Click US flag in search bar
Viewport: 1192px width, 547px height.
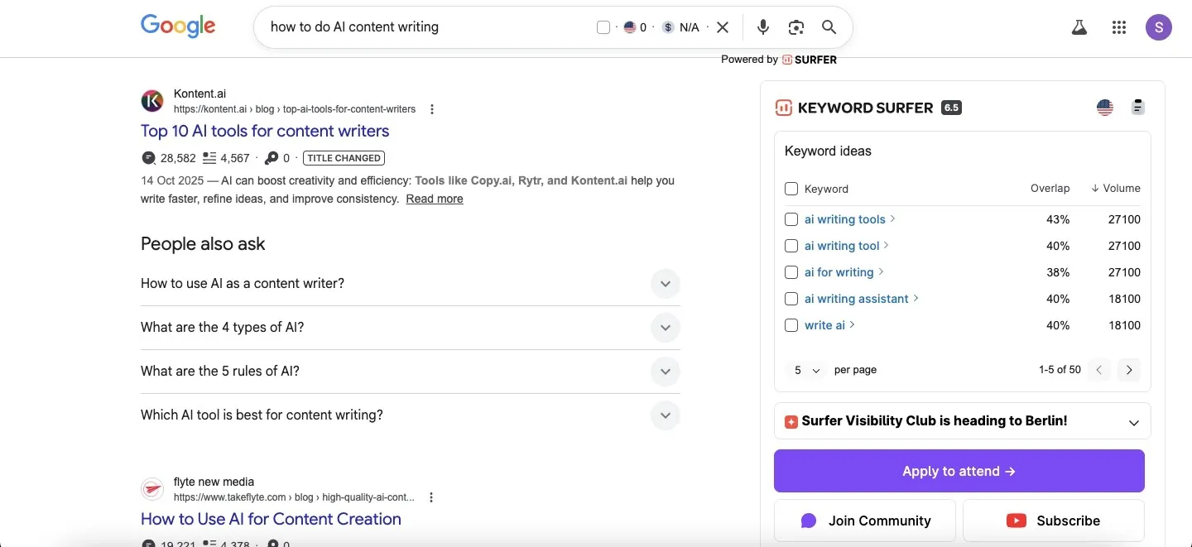tap(630, 27)
